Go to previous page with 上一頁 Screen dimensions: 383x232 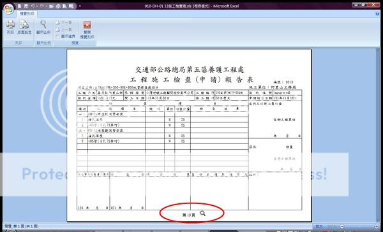64,29
